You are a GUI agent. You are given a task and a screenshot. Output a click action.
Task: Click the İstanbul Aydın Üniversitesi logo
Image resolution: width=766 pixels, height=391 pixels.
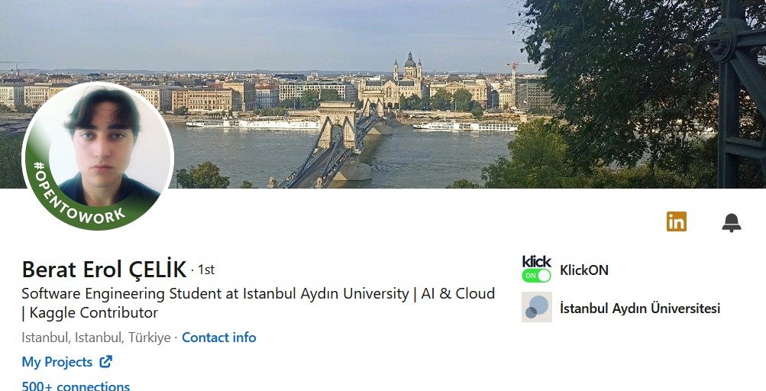coord(536,307)
